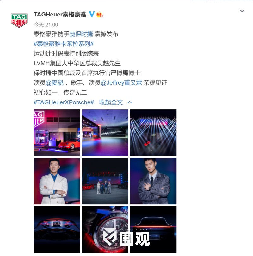Click the 今天 21:00 post timestamp

(x=46, y=25)
